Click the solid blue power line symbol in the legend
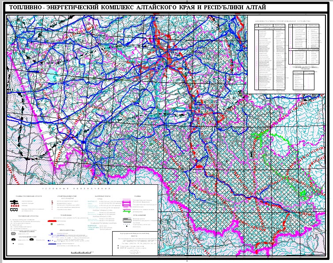 pos(52,244)
